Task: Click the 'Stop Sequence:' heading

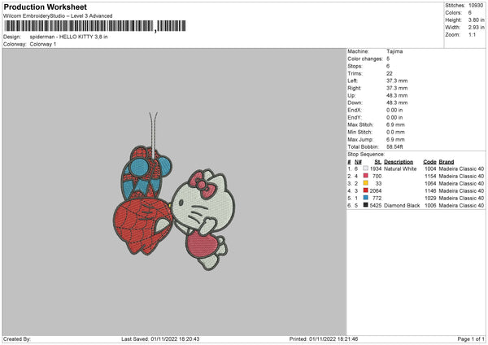Action: click(x=366, y=155)
